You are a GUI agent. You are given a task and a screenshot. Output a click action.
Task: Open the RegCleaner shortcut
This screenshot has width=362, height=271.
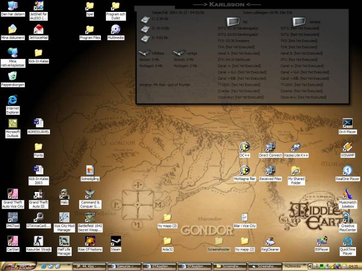[x=270, y=241]
